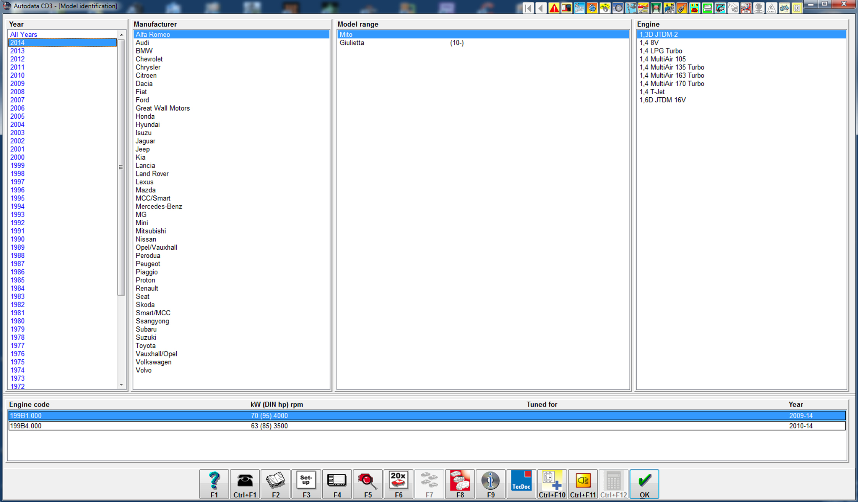Select All Years in the Year list
This screenshot has width=858, height=502.
[x=24, y=34]
